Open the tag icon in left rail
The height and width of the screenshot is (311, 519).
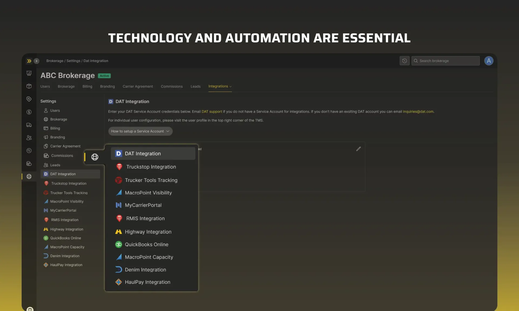(29, 99)
